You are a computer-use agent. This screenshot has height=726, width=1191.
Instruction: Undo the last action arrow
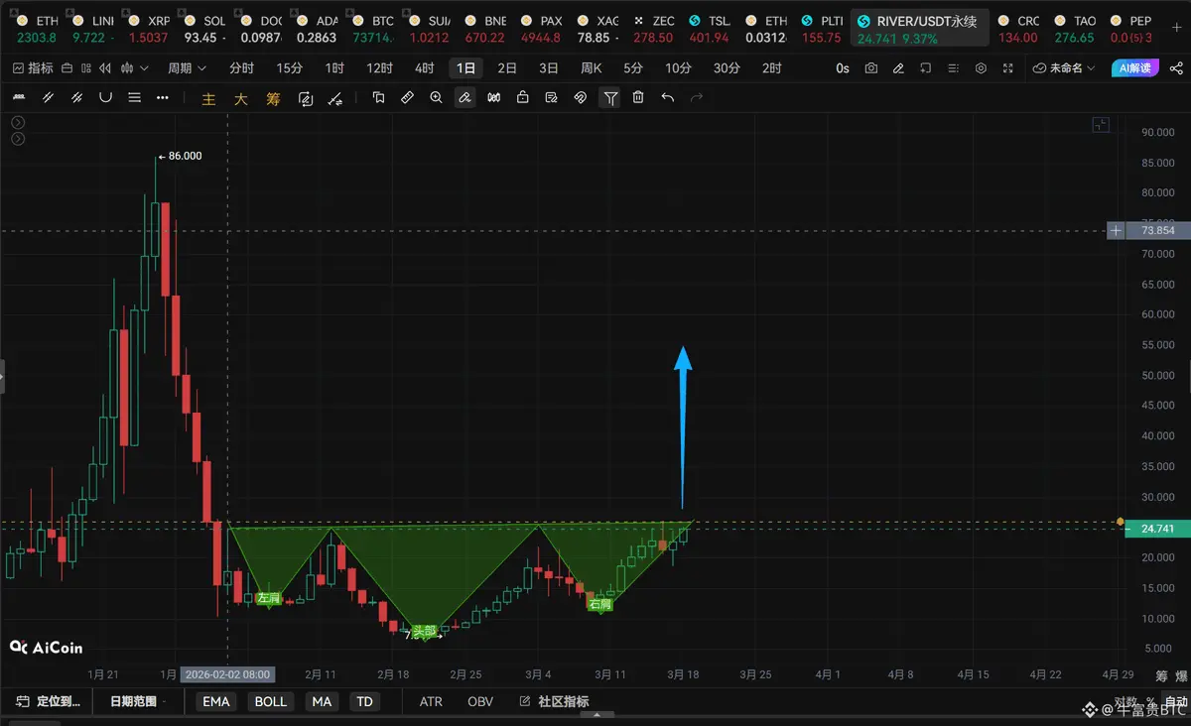click(x=668, y=98)
